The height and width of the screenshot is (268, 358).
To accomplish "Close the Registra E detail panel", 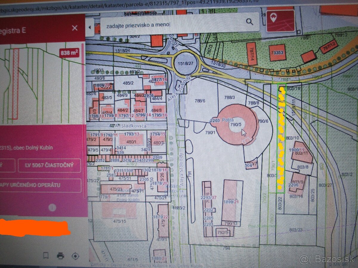I will click(x=75, y=28).
